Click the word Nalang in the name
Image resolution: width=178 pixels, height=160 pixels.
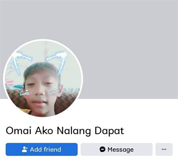74,131
